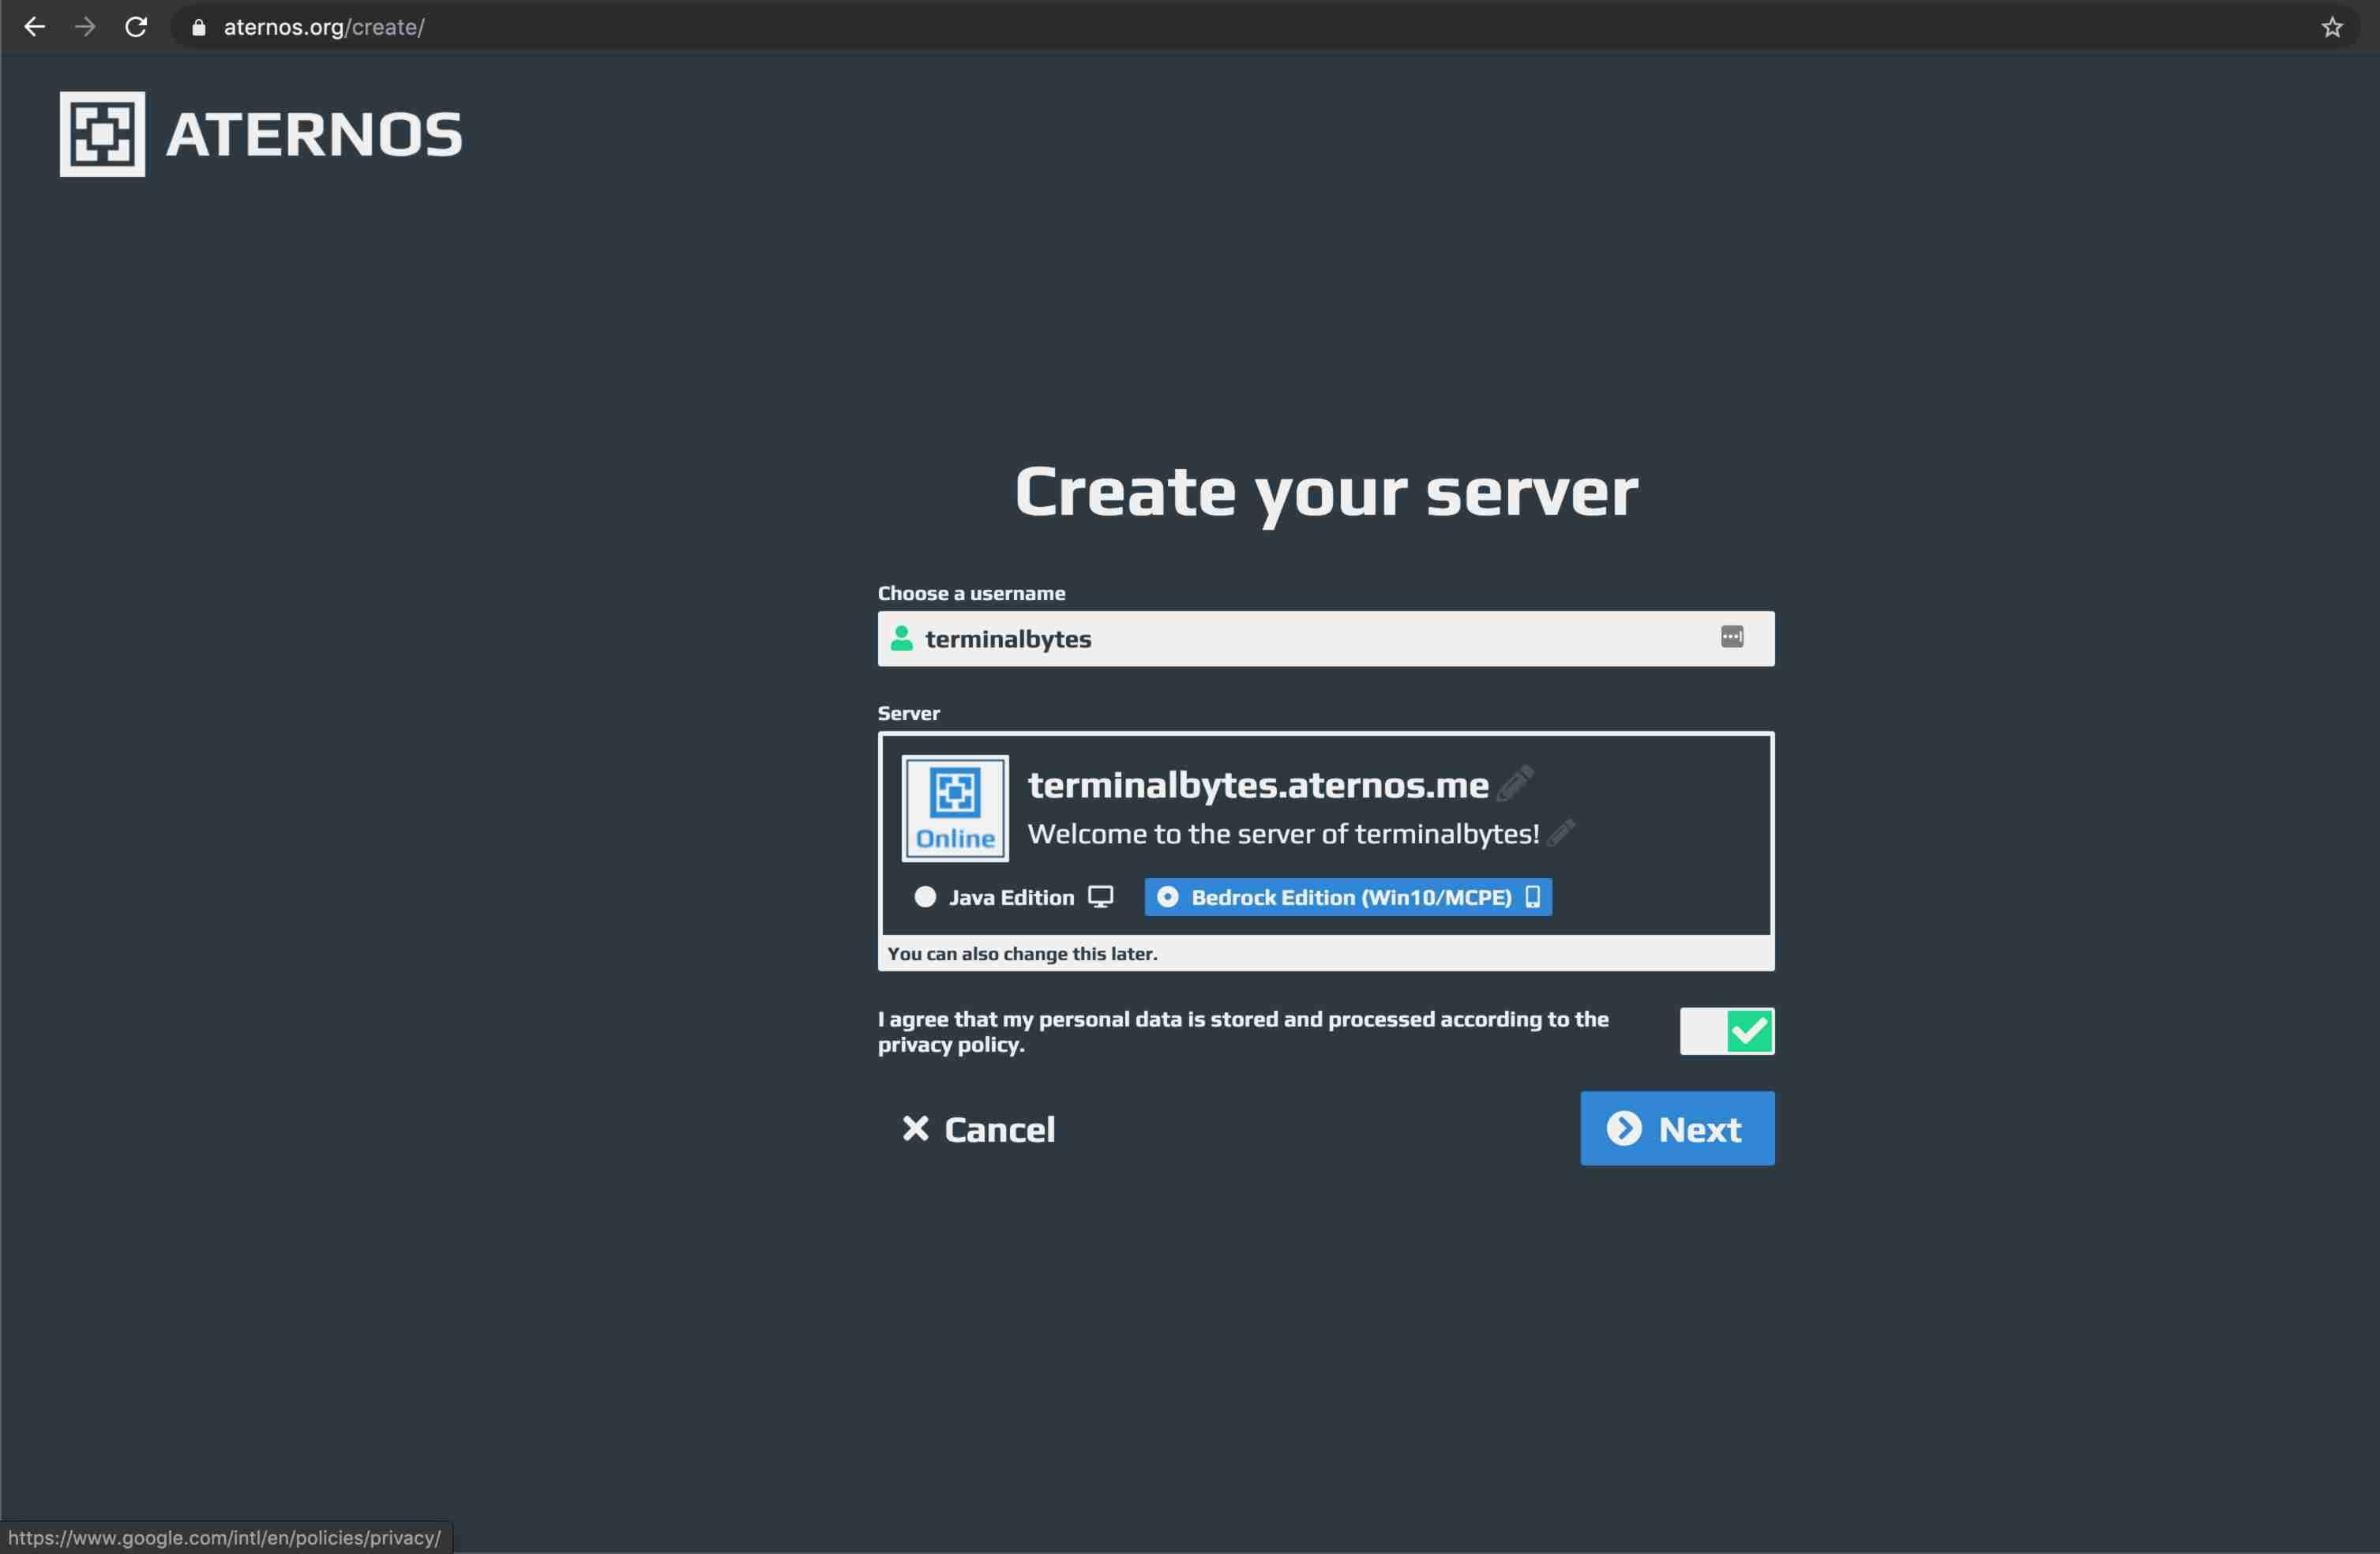Click the 'Choose a username' label
2380x1554 pixels.
click(971, 593)
